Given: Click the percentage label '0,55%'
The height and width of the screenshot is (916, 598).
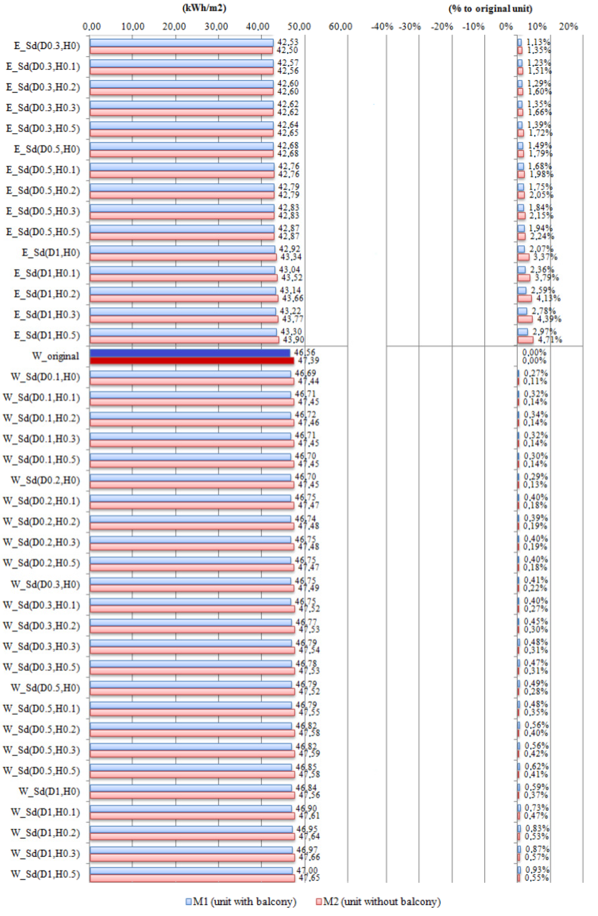Looking at the screenshot, I should pyautogui.click(x=536, y=878).
